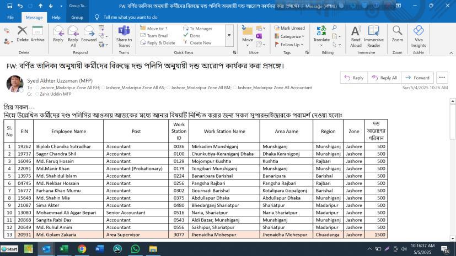
Task: Click Reply All button in message header
Action: click(384, 78)
